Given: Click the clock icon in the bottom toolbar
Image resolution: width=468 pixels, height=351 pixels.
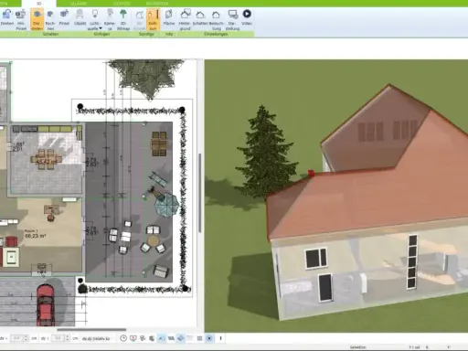Looking at the screenshot, I should coord(123,338).
